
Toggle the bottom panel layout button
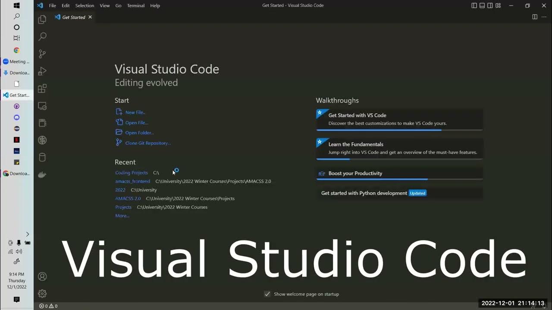482,6
